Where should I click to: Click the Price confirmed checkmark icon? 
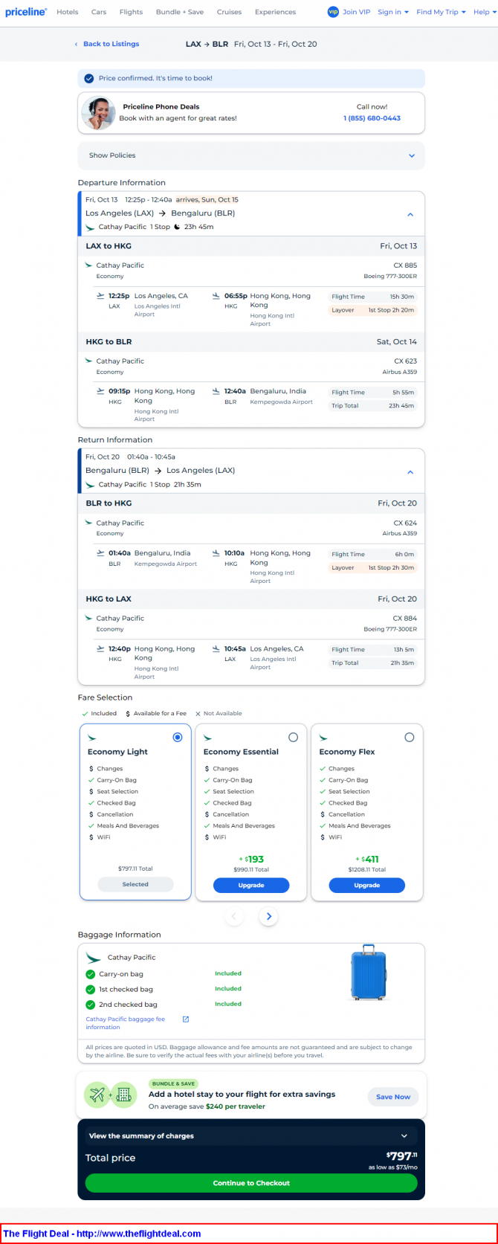89,78
